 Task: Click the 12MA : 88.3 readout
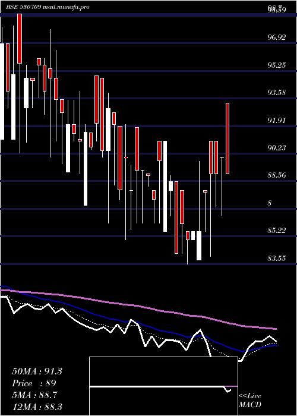37,407
